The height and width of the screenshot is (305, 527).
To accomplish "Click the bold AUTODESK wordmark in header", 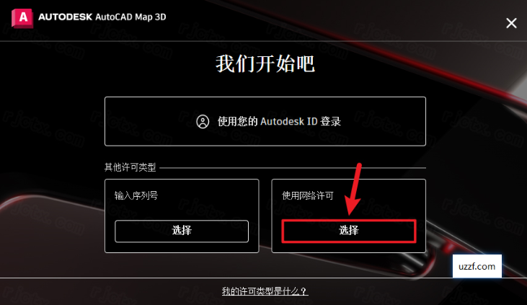I will [x=65, y=17].
